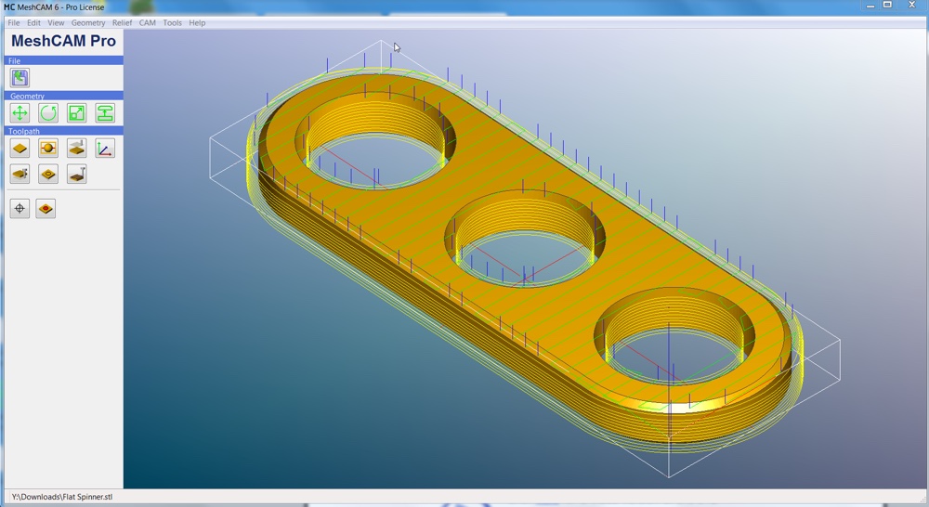The image size is (929, 507).
Task: Open the Geometry menu
Action: [x=88, y=22]
